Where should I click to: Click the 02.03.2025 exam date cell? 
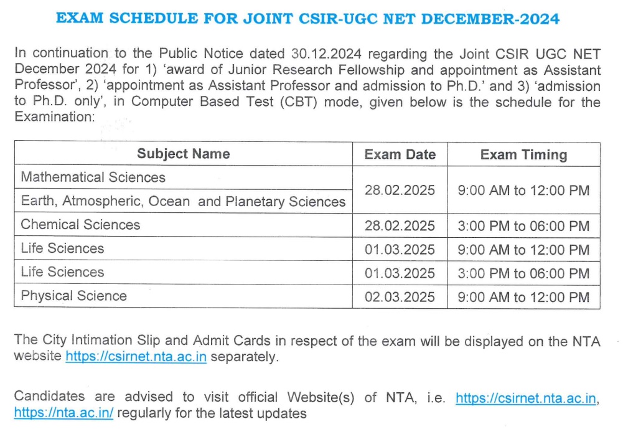[400, 296]
